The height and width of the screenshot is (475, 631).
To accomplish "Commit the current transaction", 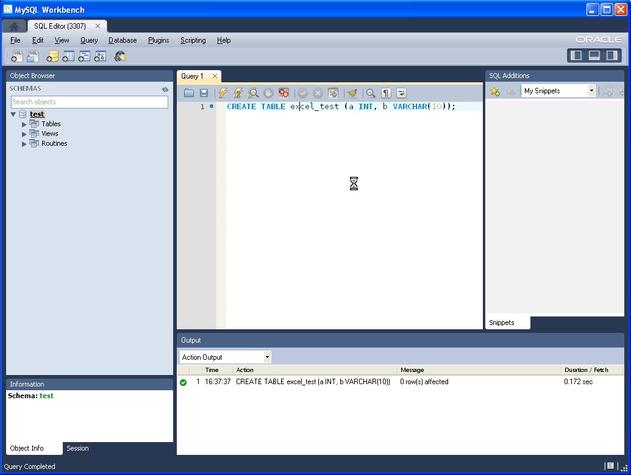I will click(x=302, y=93).
